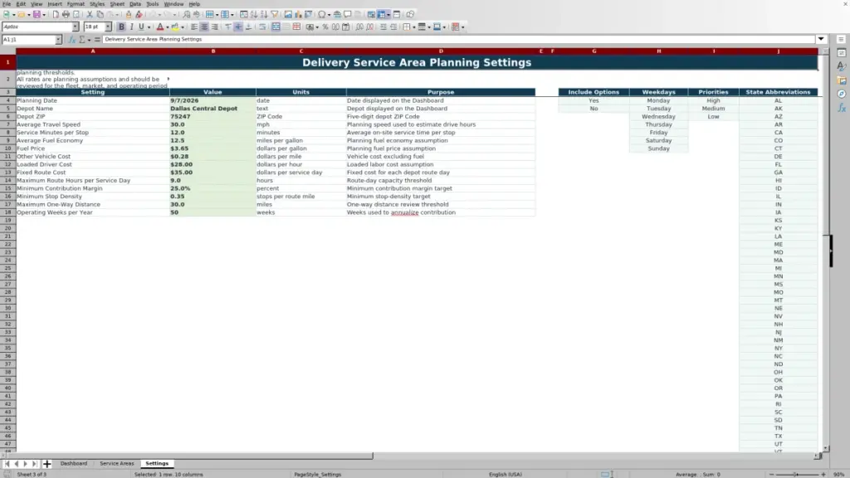Open Find and Replace icon
Screen dimensions: 850x478
point(186,14)
